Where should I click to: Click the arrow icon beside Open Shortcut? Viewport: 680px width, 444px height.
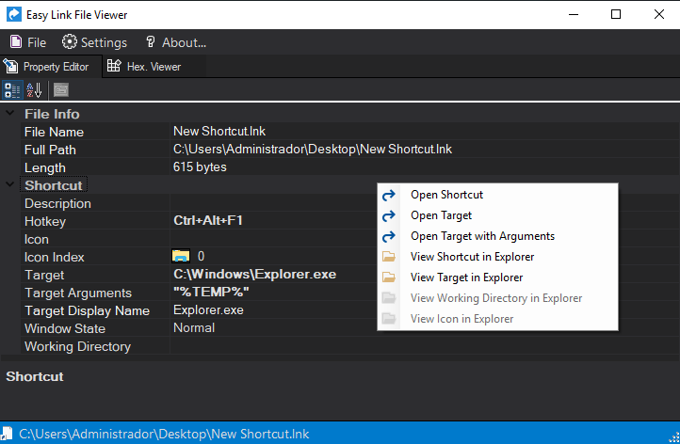click(x=389, y=195)
